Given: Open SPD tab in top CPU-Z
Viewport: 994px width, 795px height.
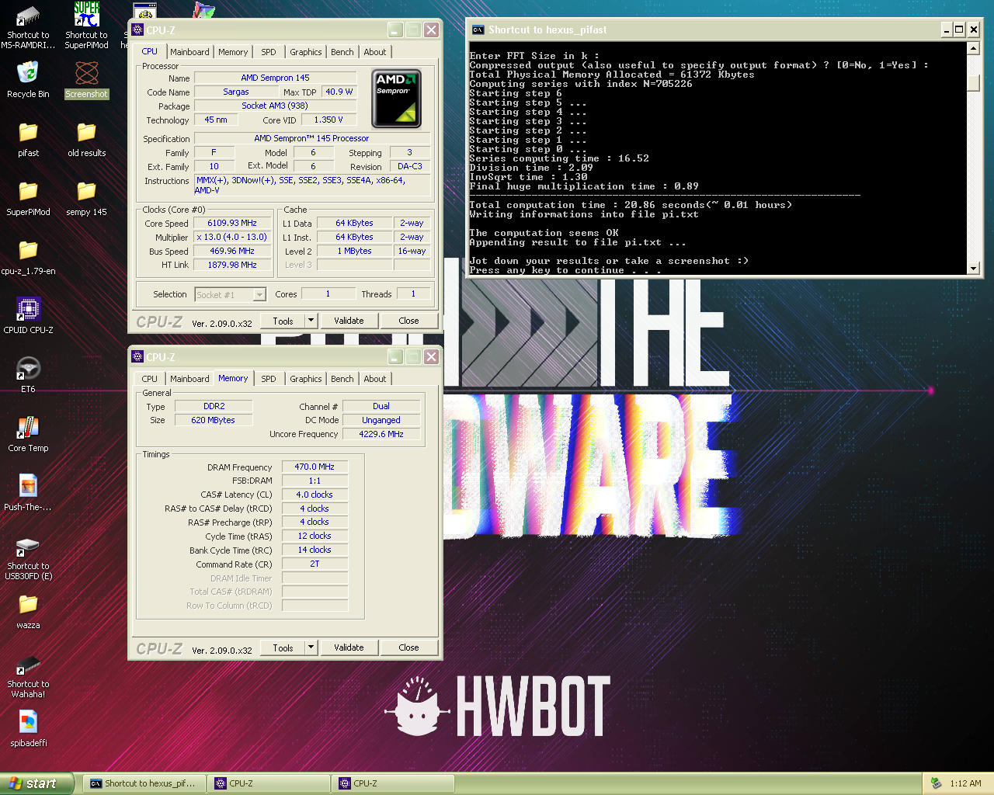Looking at the screenshot, I should [x=269, y=52].
